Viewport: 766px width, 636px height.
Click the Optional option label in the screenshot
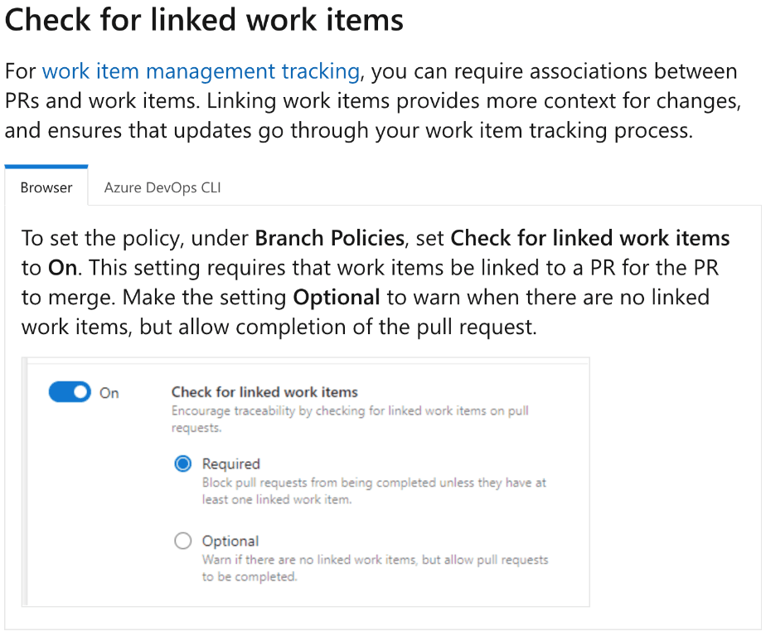pyautogui.click(x=230, y=541)
